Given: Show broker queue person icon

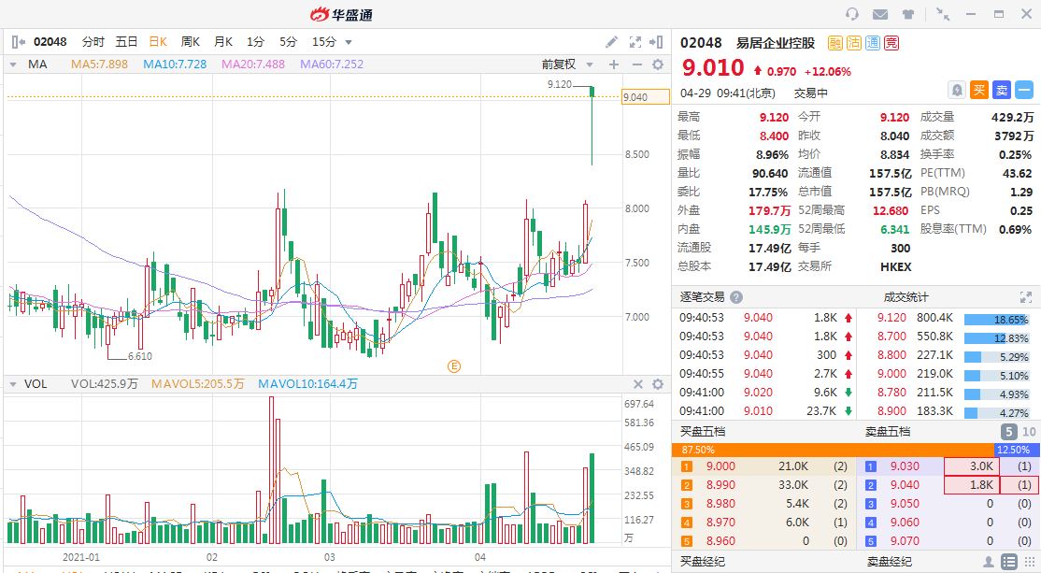Looking at the screenshot, I should click(x=989, y=563).
